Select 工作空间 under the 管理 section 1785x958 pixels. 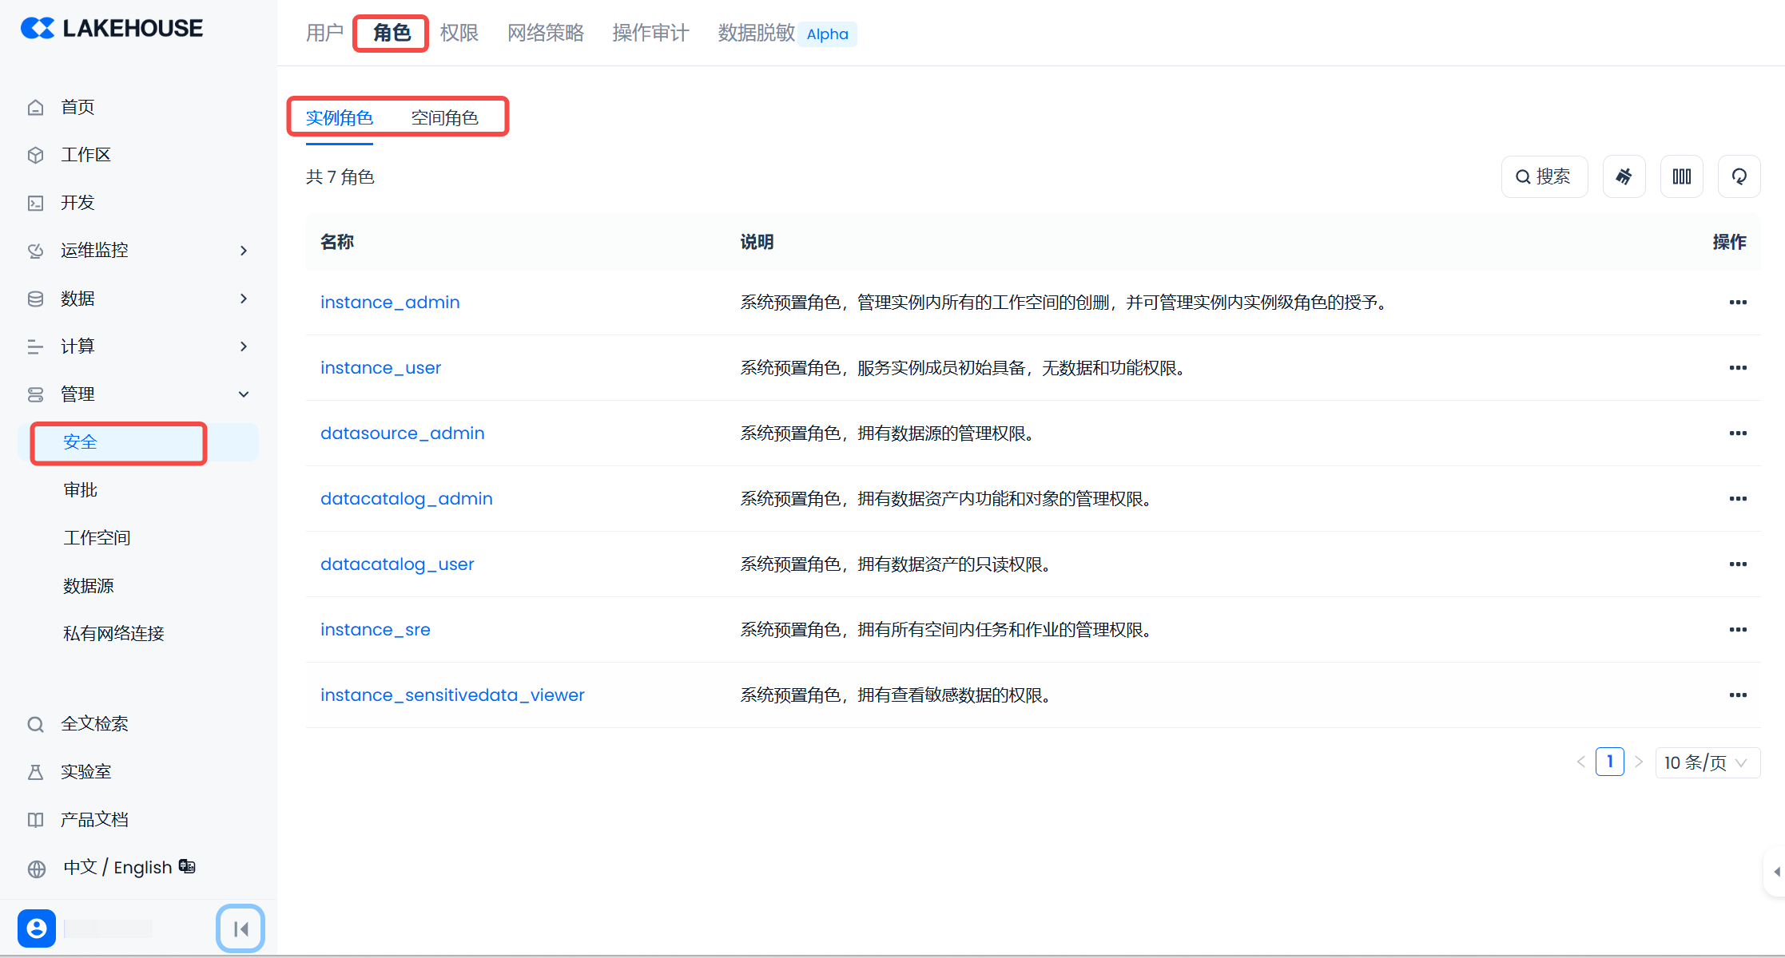coord(97,538)
